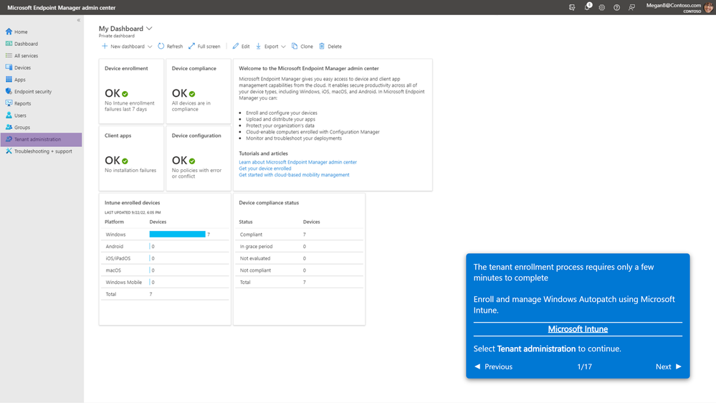Open cloud-based mobility management link
Image resolution: width=716 pixels, height=403 pixels.
tap(294, 175)
